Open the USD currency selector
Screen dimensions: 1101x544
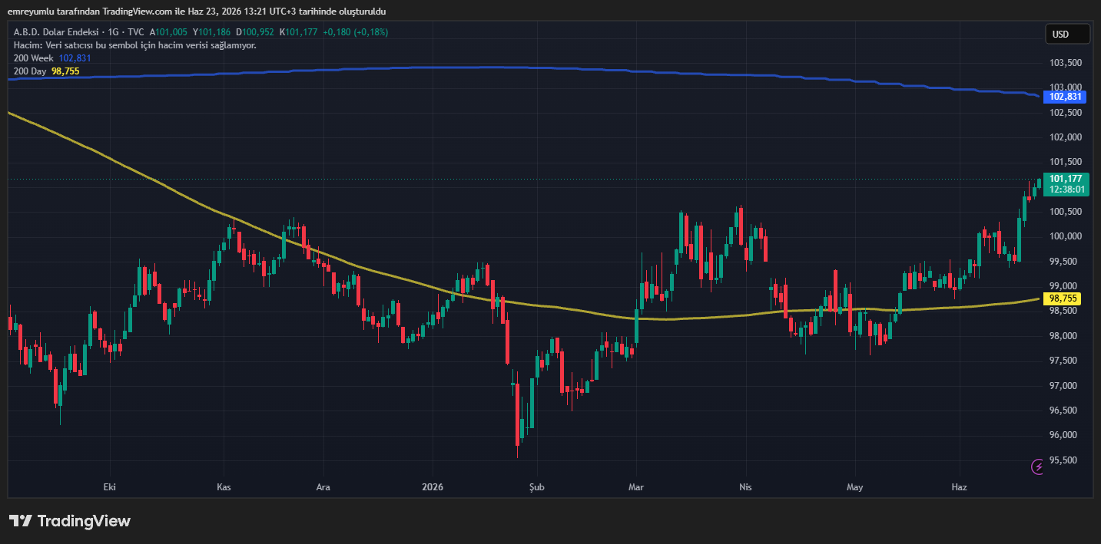[1067, 34]
